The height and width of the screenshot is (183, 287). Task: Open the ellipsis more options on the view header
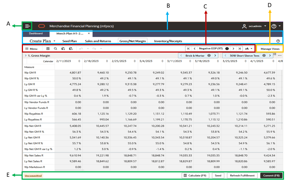pos(280,56)
